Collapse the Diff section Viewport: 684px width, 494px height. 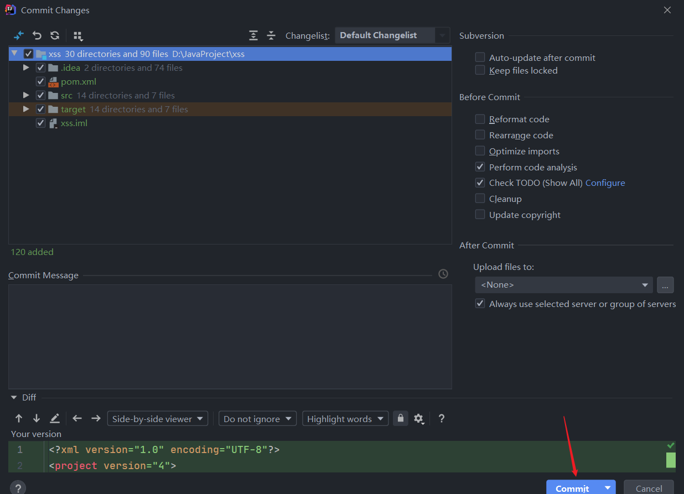pyautogui.click(x=14, y=397)
